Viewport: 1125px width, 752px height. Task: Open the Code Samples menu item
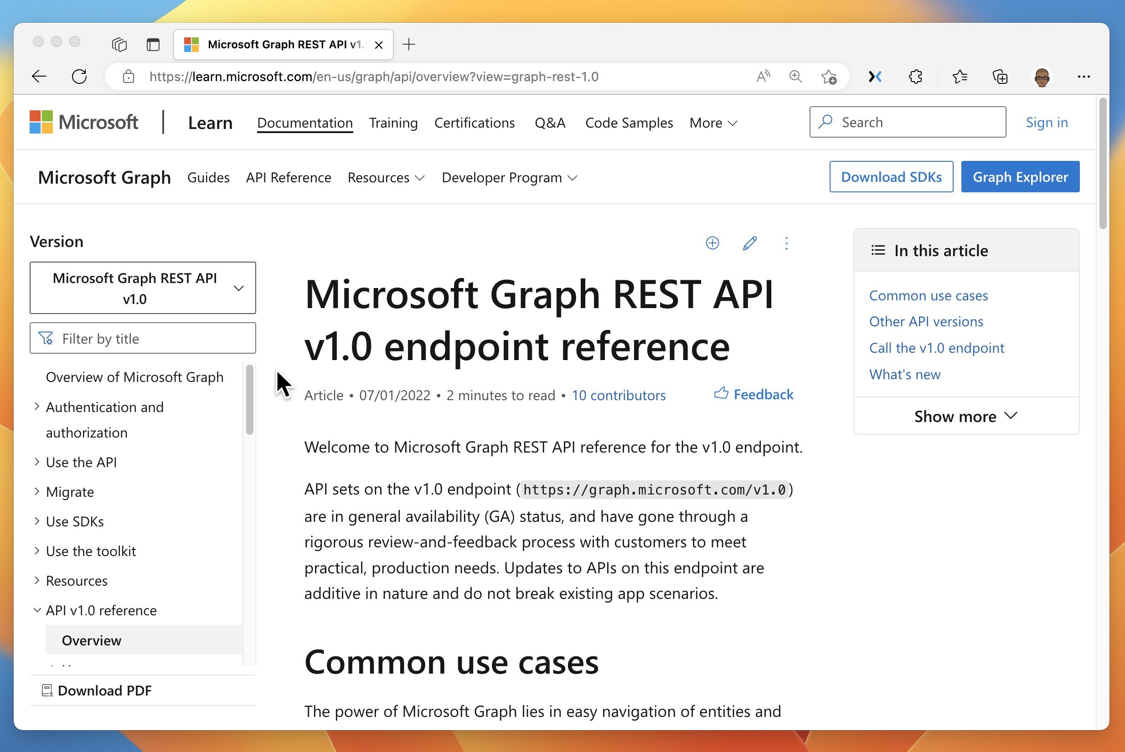coord(629,123)
